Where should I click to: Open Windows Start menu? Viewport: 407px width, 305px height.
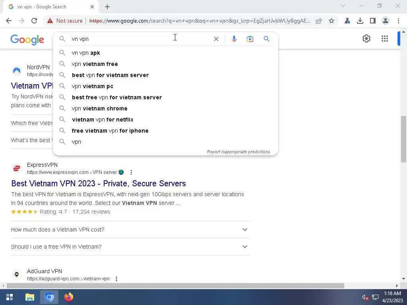point(10,297)
